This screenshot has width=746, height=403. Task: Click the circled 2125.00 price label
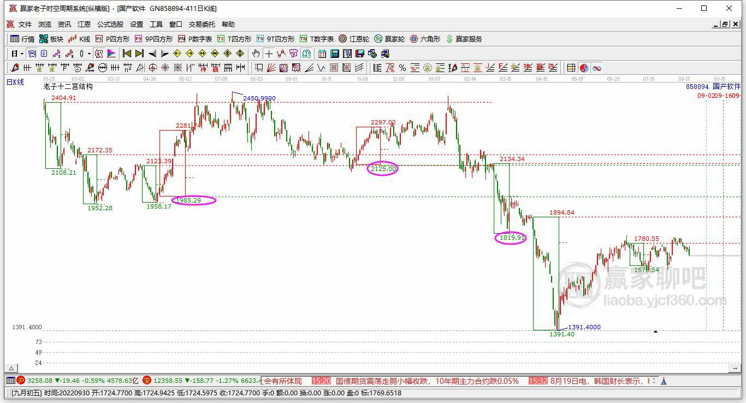point(383,169)
